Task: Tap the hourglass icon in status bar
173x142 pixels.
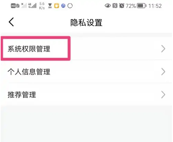Action: point(50,6)
